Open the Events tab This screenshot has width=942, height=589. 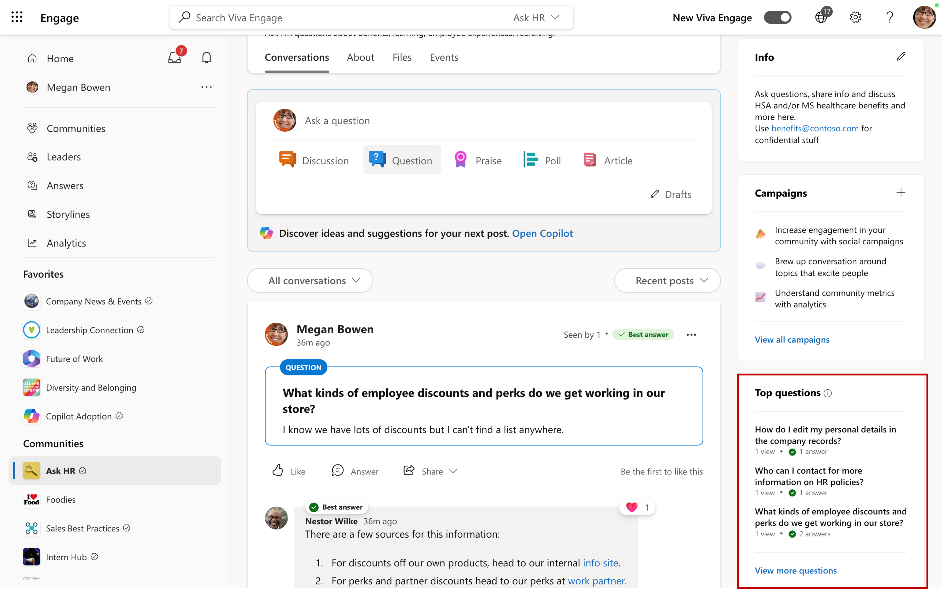click(x=444, y=57)
